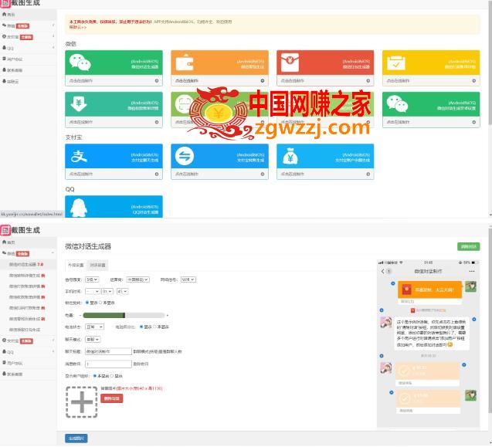492x447 pixels.
Task: Open the phone time hour dropdown showing 01
Action: tap(107, 291)
